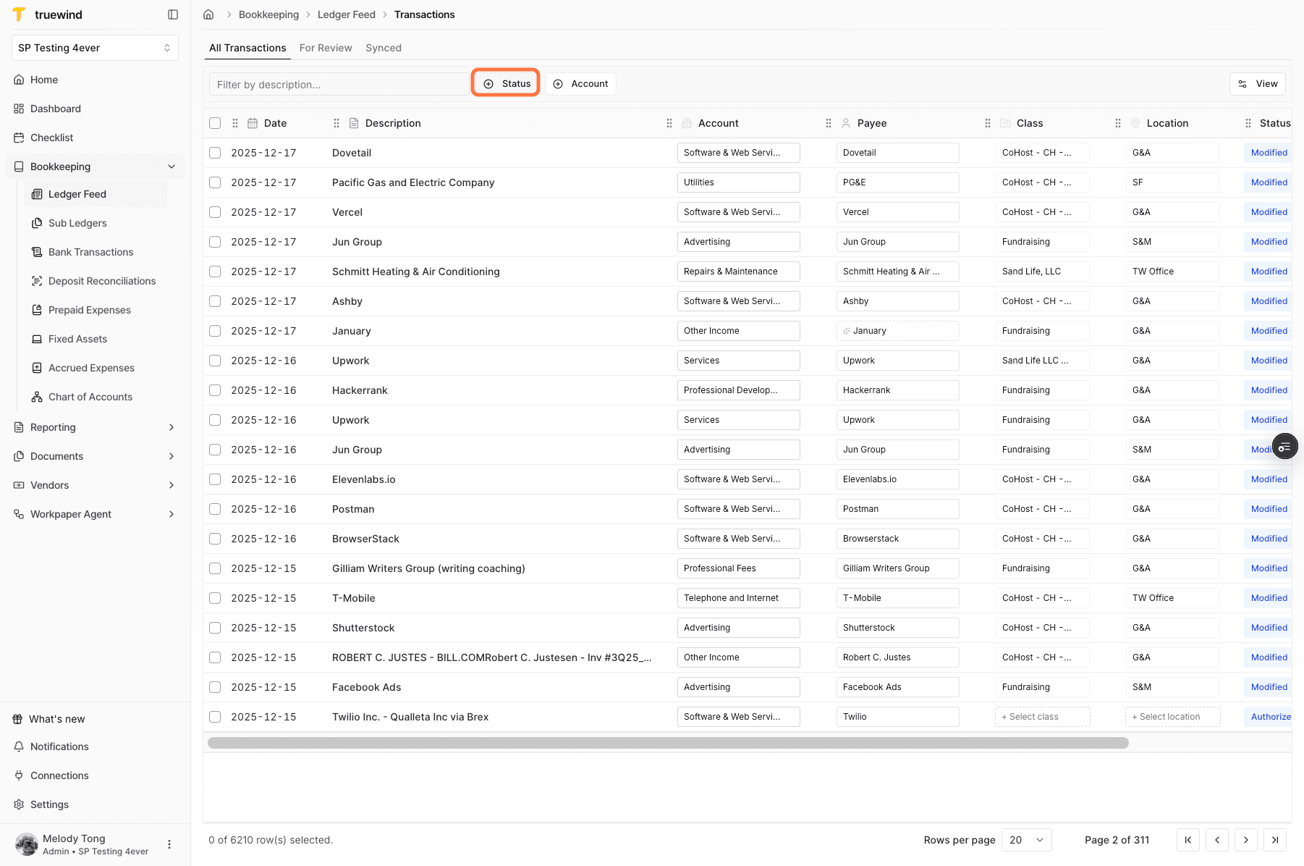The image size is (1304, 866).
Task: Select Ledger Feed in sidebar
Action: click(96, 194)
